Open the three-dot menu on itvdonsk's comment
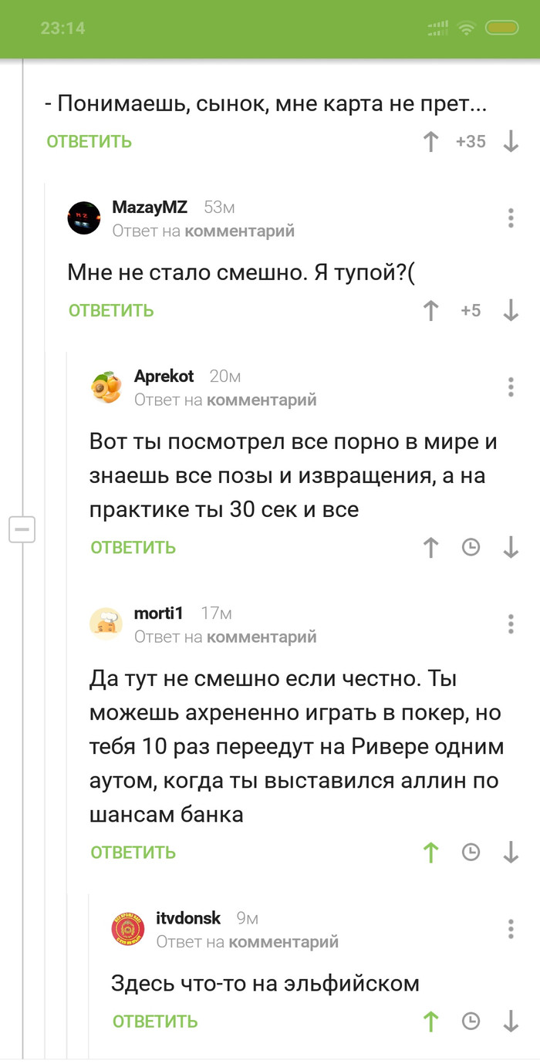 pyautogui.click(x=511, y=928)
